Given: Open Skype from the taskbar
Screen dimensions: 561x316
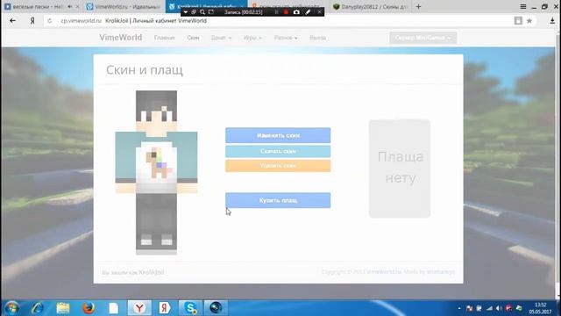Looking at the screenshot, I should 190,308.
